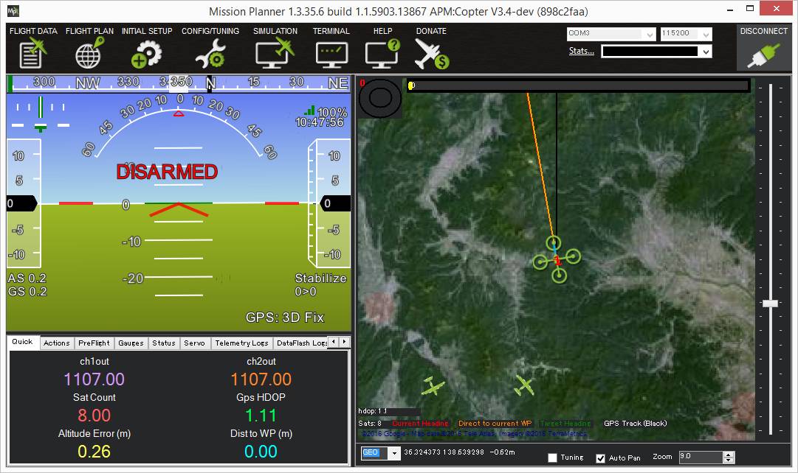Open the Telemetry Logs tab
Image resolution: width=798 pixels, height=473 pixels.
tap(241, 342)
